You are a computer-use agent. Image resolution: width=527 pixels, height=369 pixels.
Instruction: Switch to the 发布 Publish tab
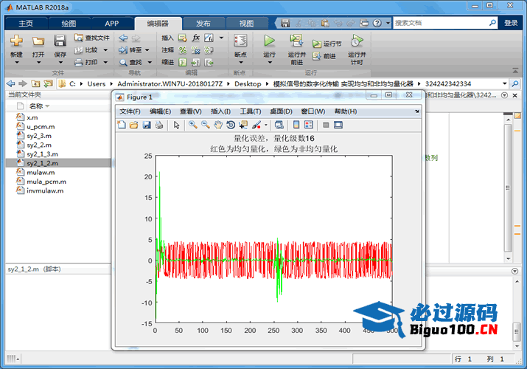pos(203,23)
